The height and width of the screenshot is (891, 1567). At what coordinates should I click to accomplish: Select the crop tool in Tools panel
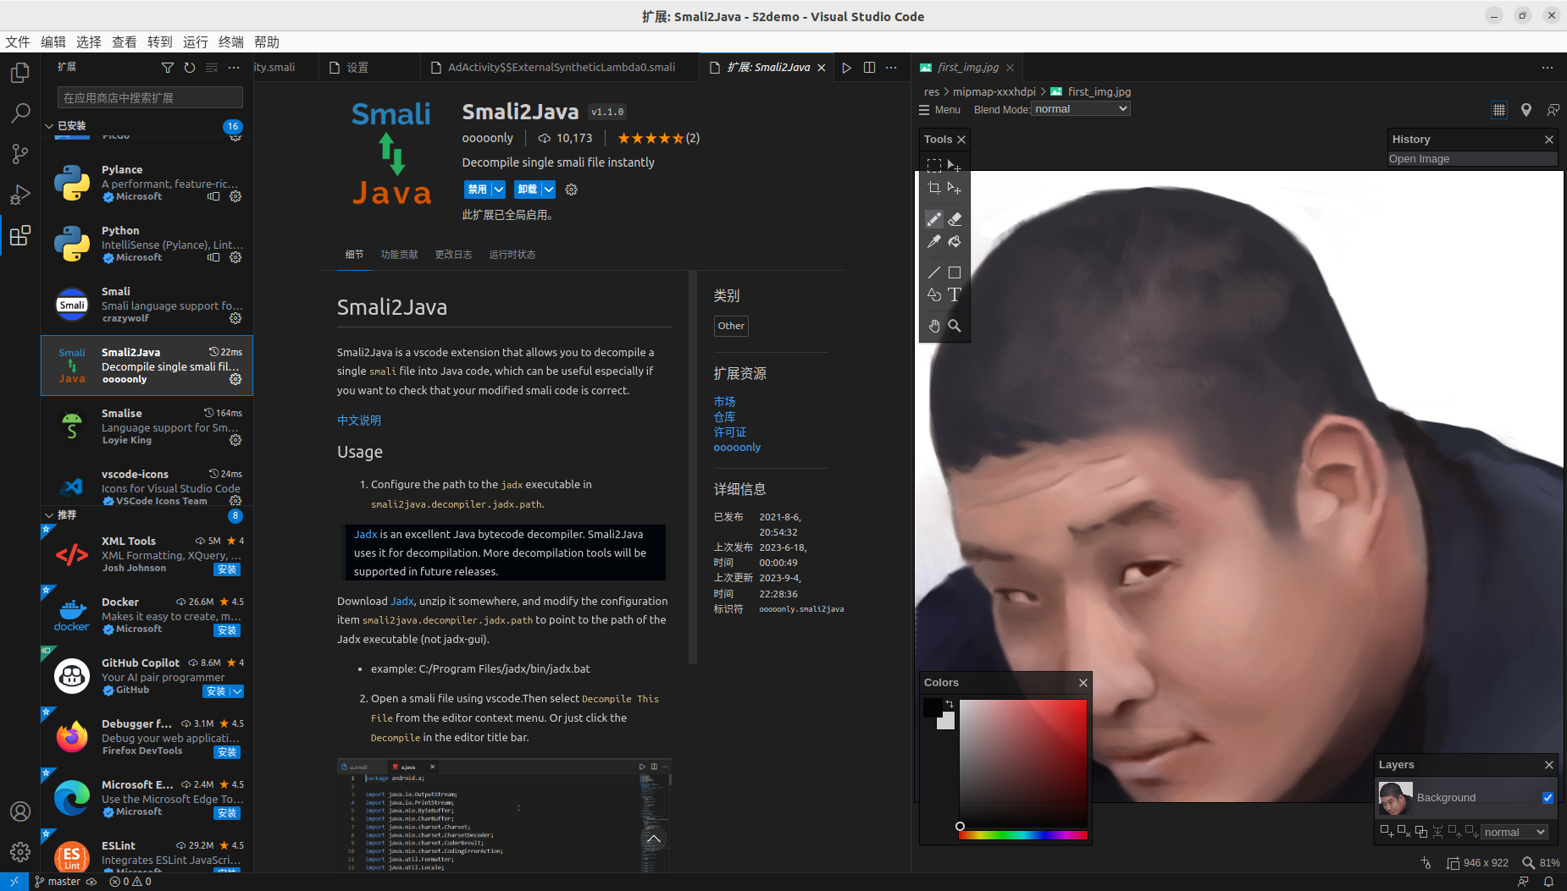point(933,188)
